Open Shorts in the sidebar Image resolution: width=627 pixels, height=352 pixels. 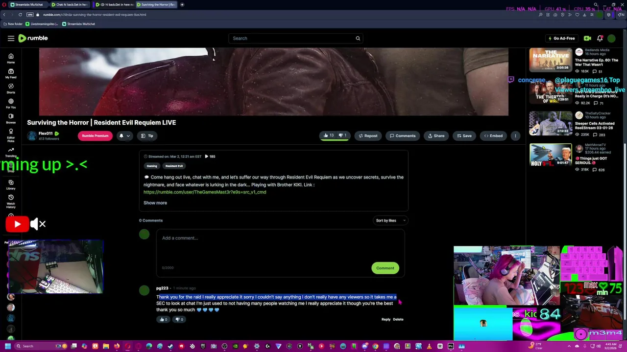point(11,88)
